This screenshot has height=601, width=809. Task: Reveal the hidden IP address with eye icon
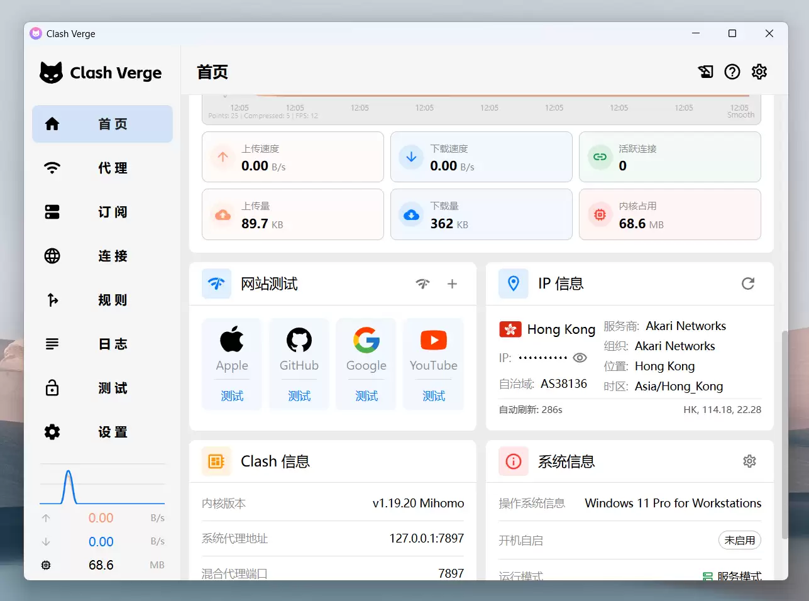tap(579, 357)
